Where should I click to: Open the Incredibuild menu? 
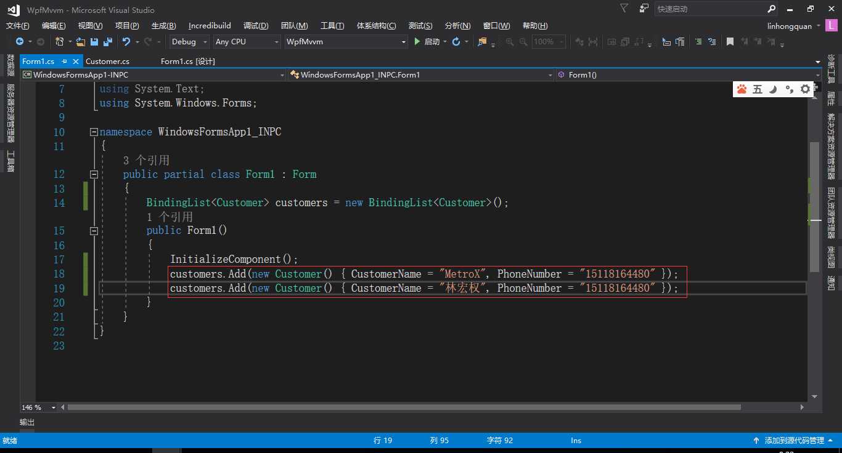(210, 26)
